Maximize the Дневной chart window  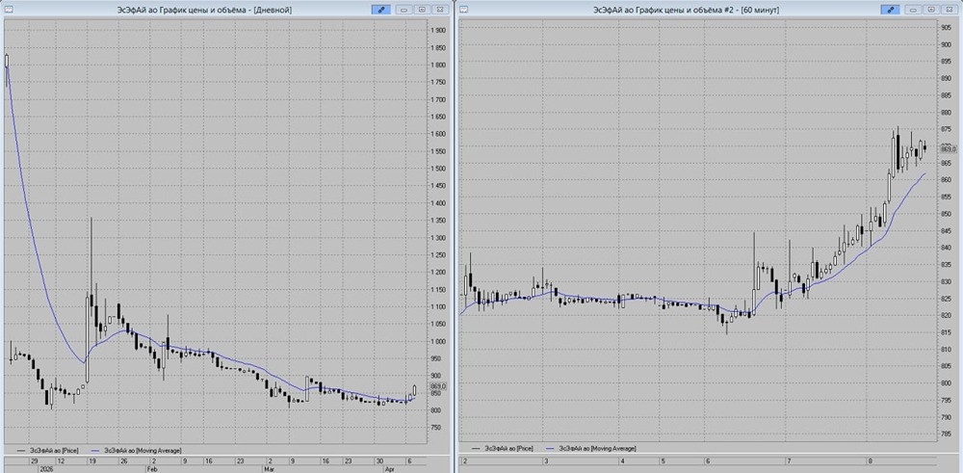click(422, 10)
